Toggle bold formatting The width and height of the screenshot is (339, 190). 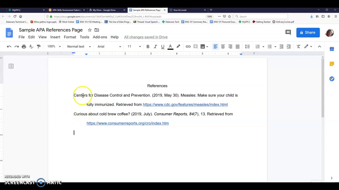click(x=148, y=46)
